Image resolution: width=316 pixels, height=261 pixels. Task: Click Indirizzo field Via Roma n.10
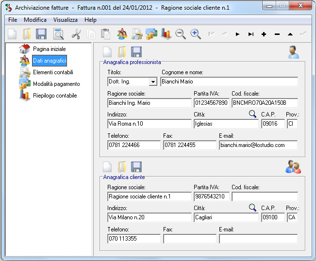tap(150, 124)
